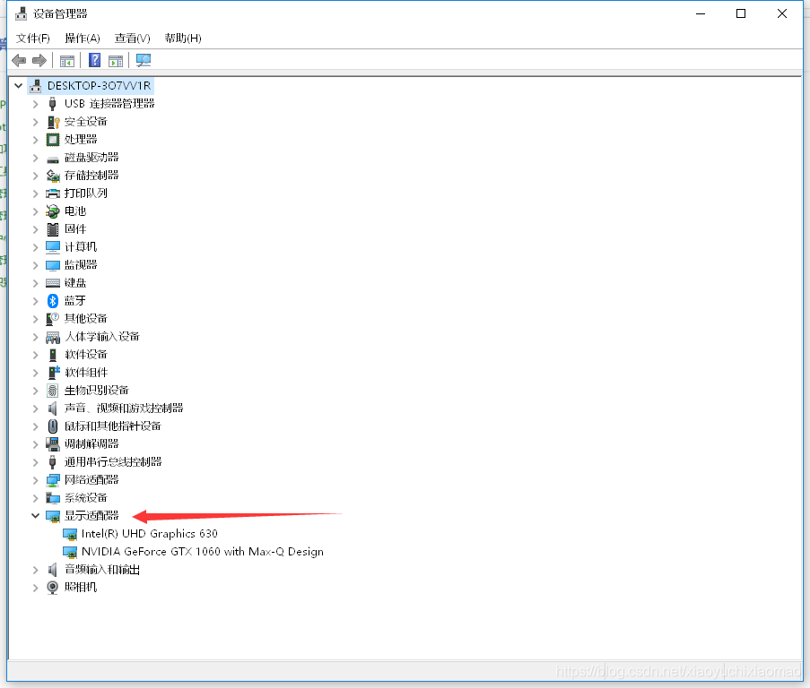The image size is (810, 688).
Task: Click the 处理器 text label
Action: [x=81, y=139]
